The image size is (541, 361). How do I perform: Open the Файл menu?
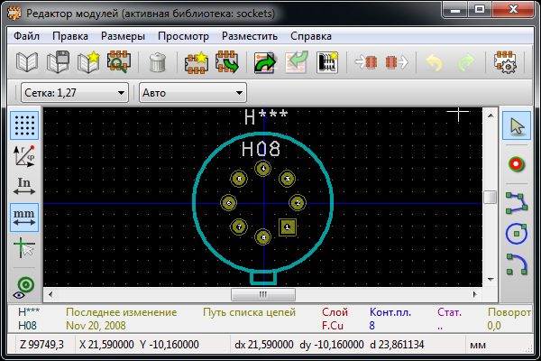26,36
